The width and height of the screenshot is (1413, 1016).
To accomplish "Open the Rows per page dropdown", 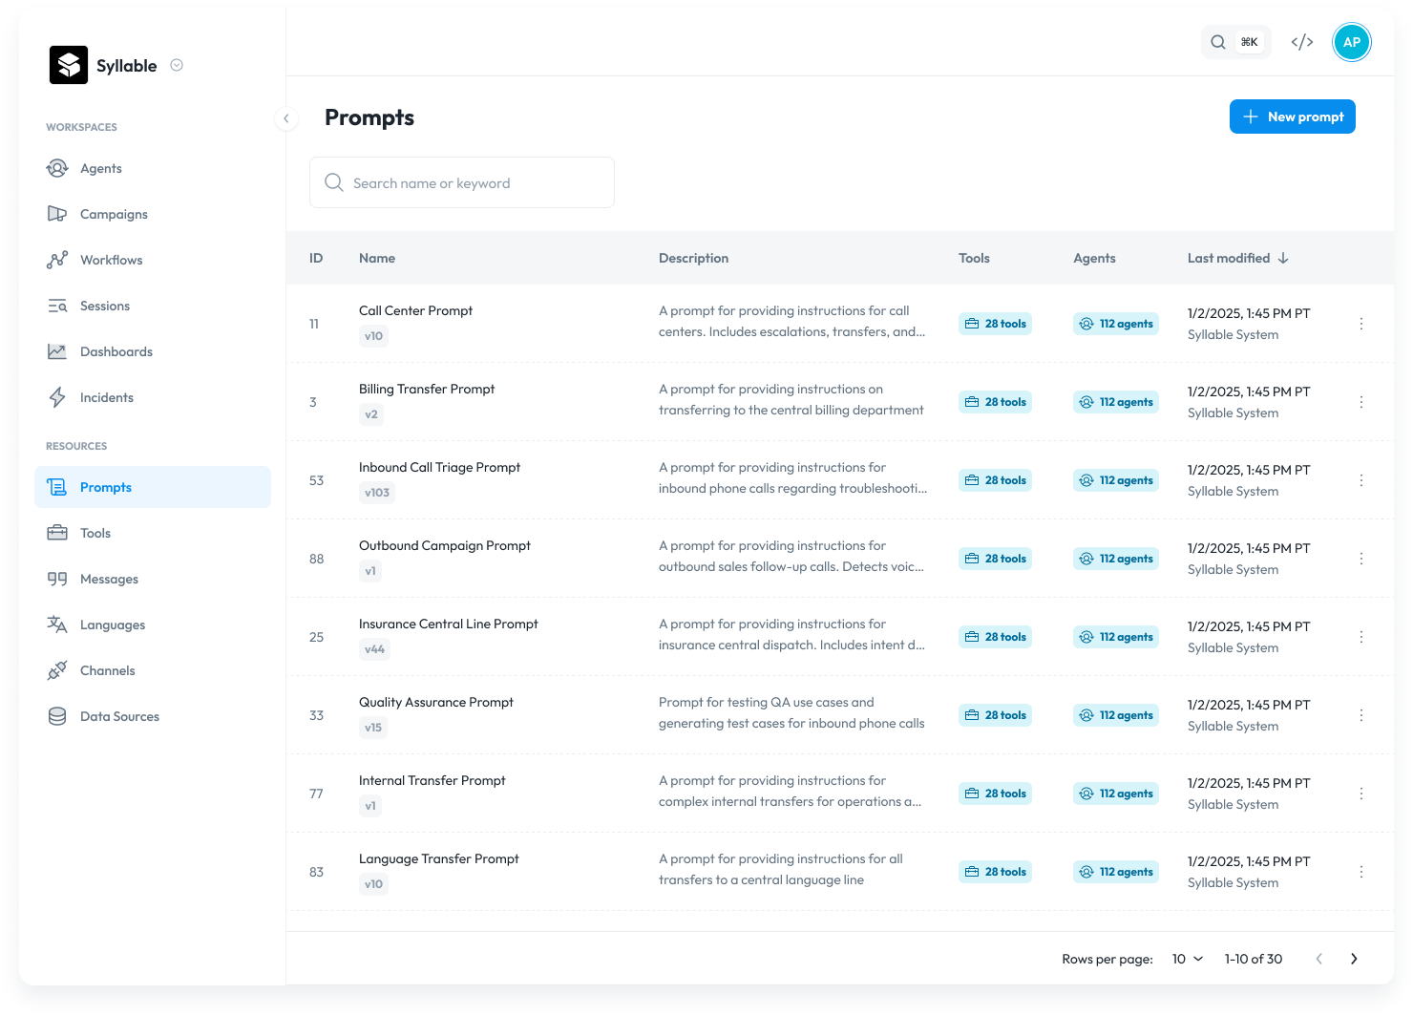I will 1188,959.
